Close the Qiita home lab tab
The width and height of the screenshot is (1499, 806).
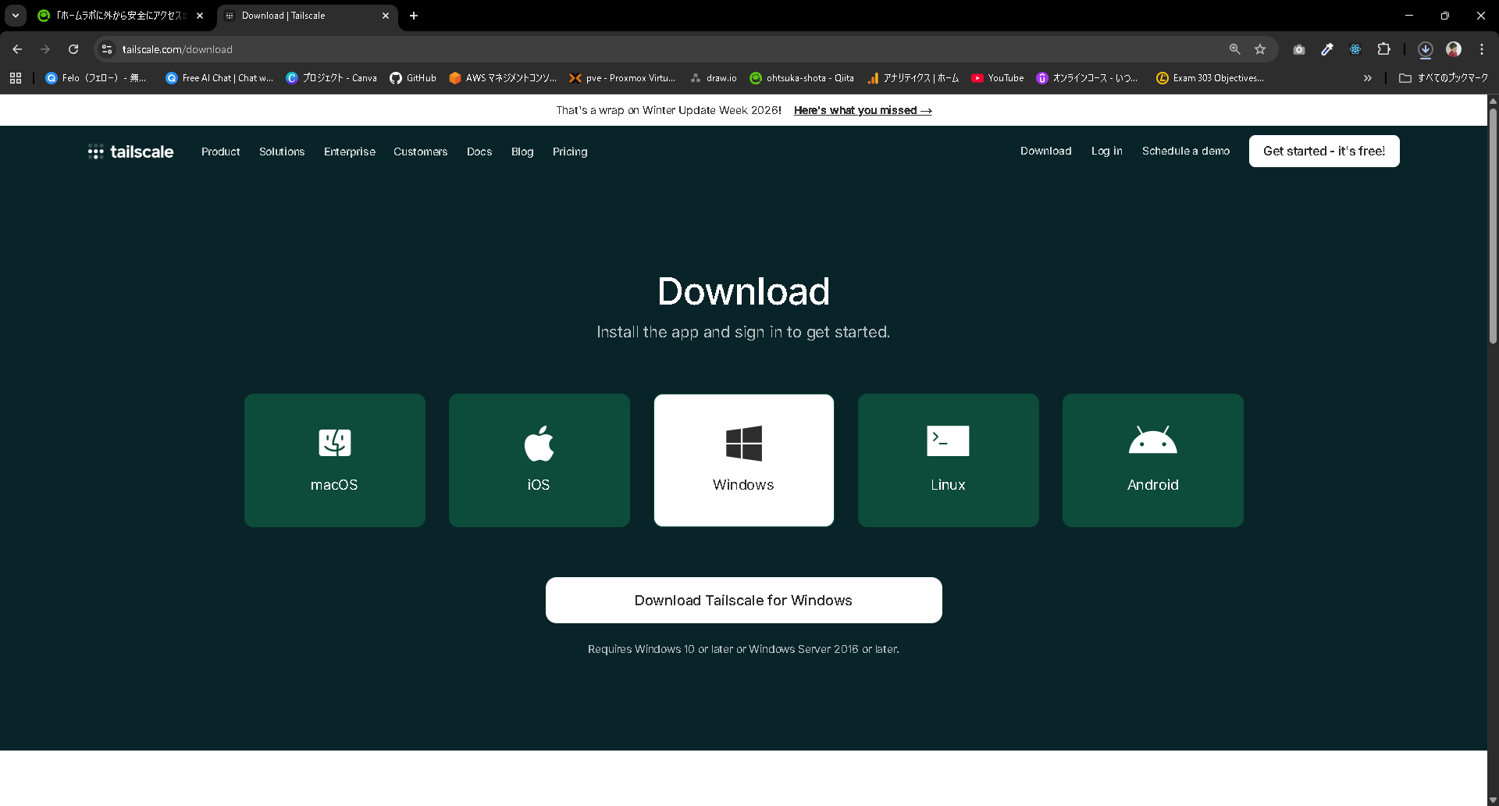200,16
